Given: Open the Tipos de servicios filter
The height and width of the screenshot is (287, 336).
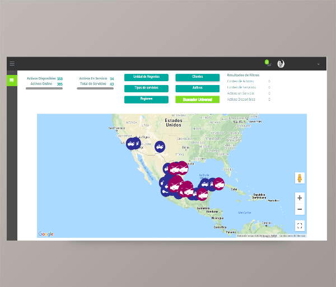Looking at the screenshot, I should coord(146,88).
